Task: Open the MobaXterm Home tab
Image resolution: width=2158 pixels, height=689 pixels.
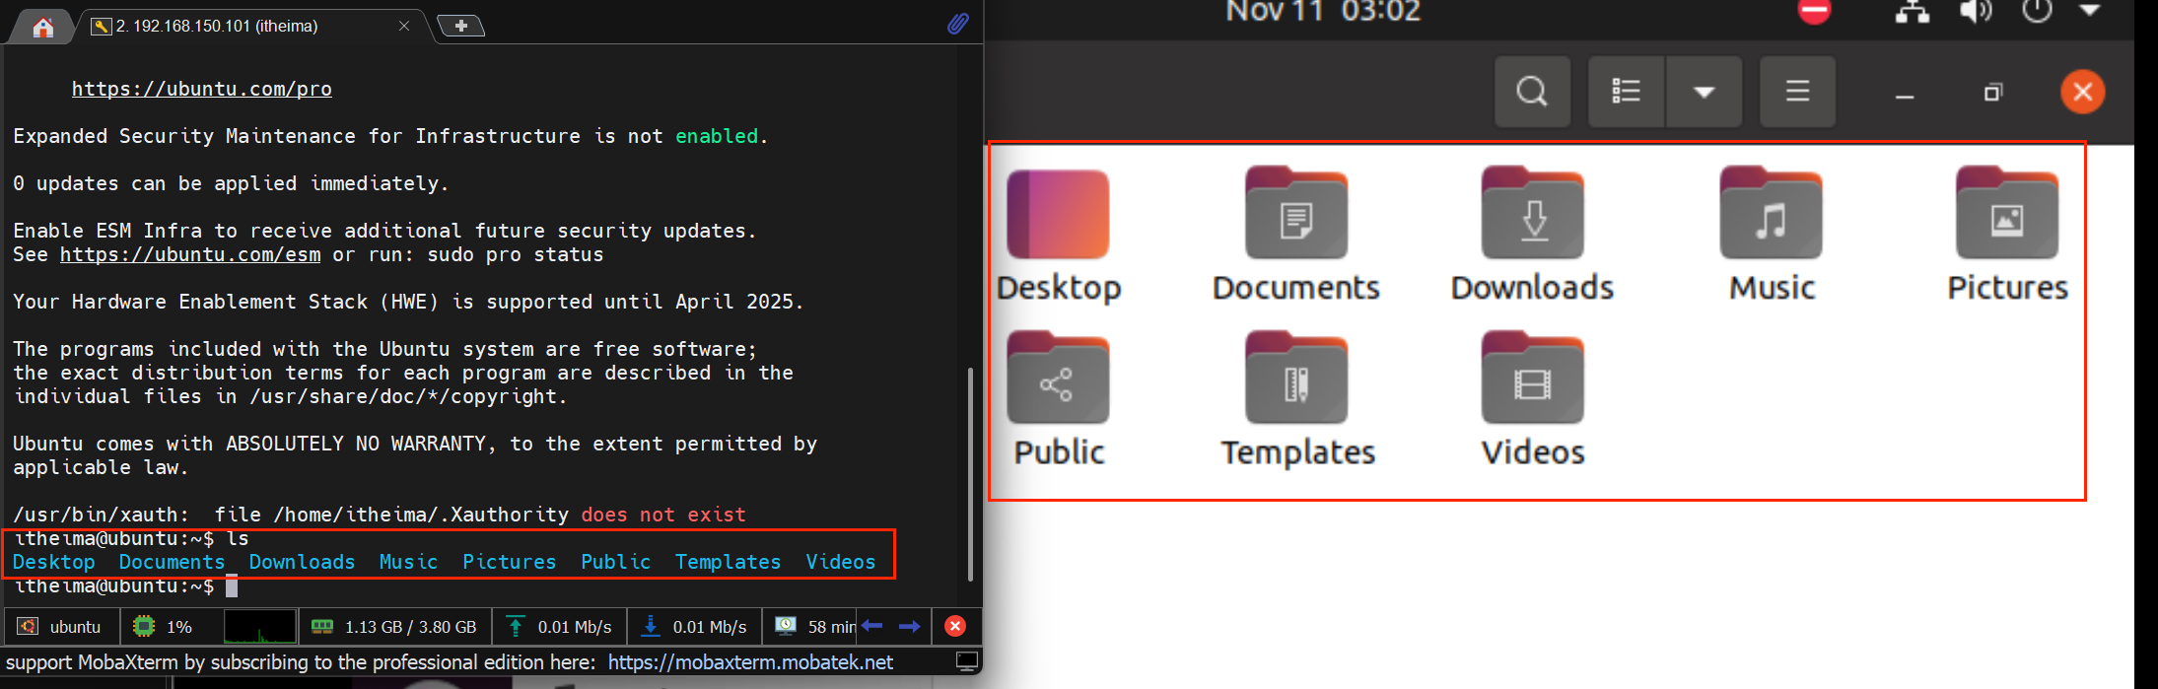Action: pyautogui.click(x=42, y=27)
